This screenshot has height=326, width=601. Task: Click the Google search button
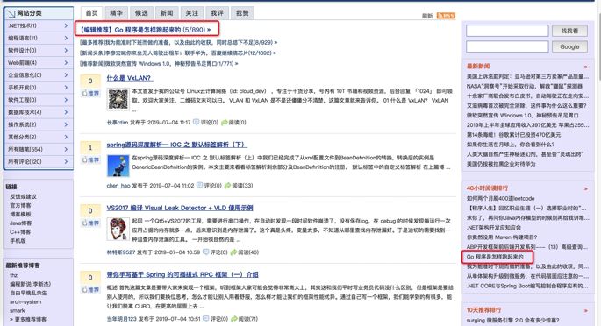[569, 46]
